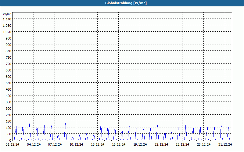The height and width of the screenshot is (152, 244).
Task: Select the 07.12.24 date label
Action: [55, 144]
